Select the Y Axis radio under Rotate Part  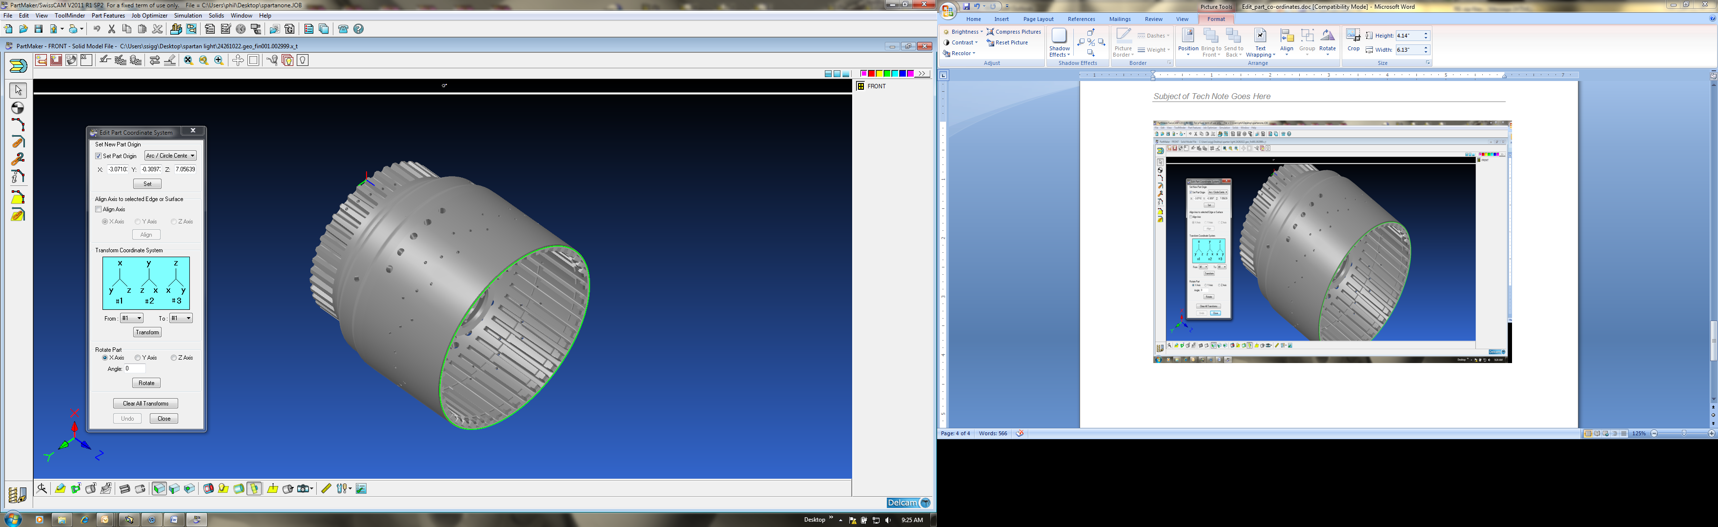click(x=138, y=358)
